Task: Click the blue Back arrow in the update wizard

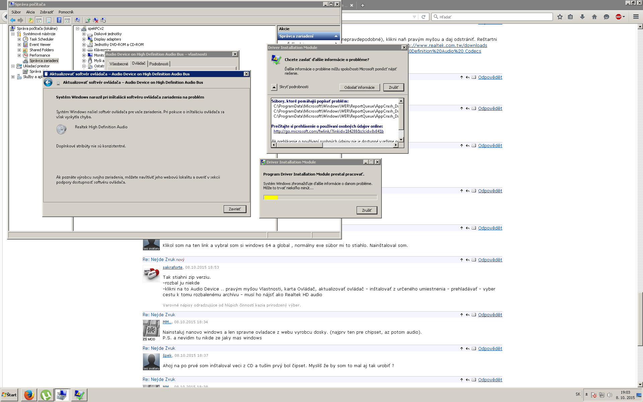Action: (x=48, y=82)
